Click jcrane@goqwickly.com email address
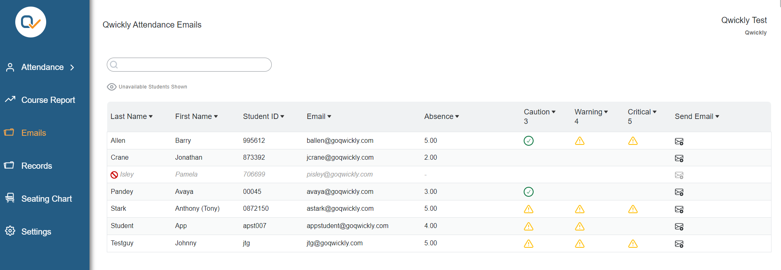Image resolution: width=781 pixels, height=270 pixels. point(340,158)
